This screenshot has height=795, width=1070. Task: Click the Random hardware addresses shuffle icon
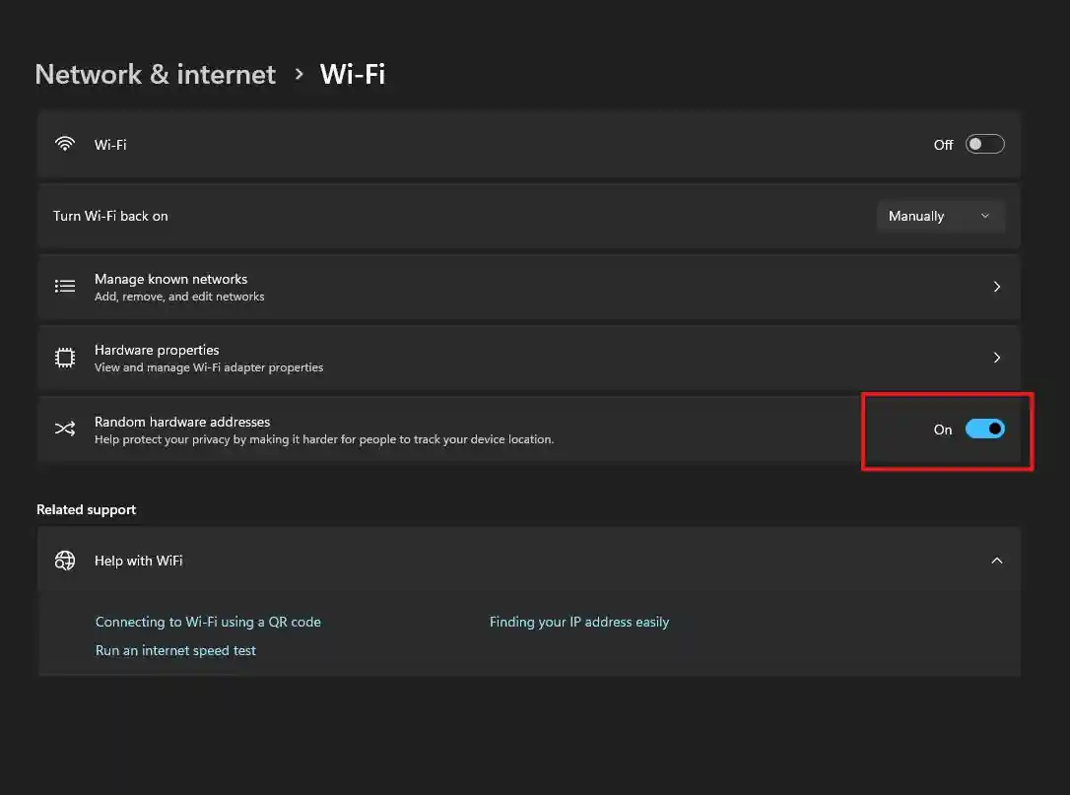(65, 429)
